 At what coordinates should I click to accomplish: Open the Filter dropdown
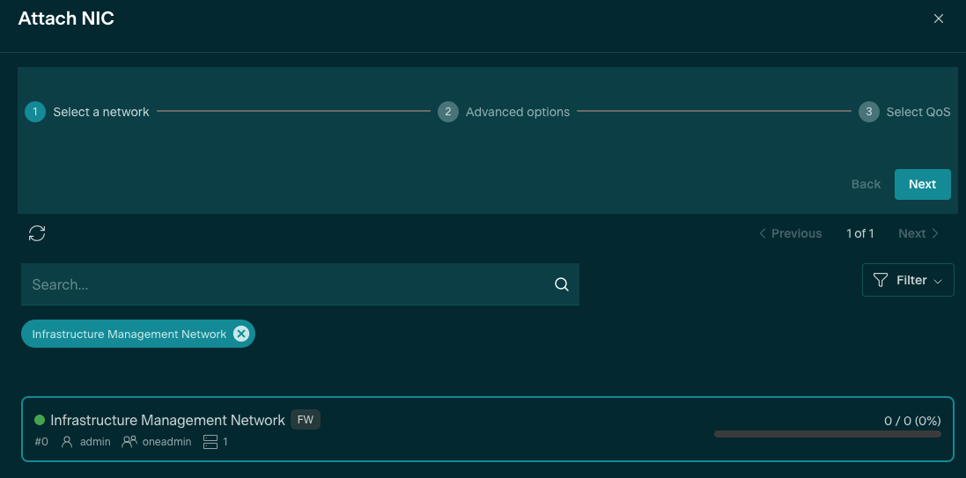pyautogui.click(x=907, y=280)
